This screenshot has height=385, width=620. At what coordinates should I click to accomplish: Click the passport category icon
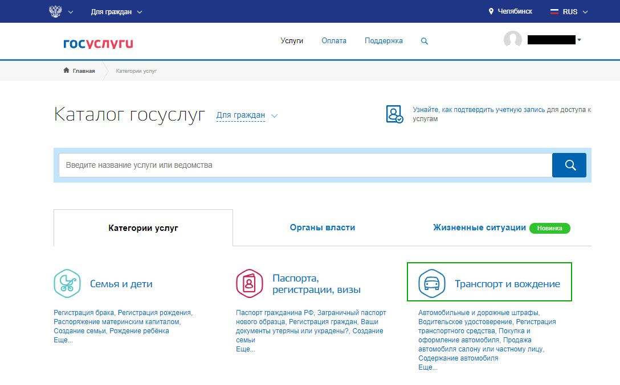[x=250, y=284]
